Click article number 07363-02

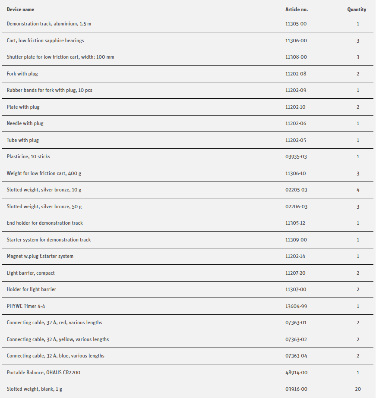coord(296,339)
